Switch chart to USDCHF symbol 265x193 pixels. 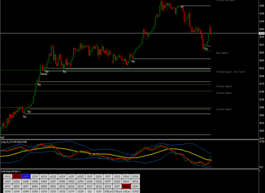(x=35, y=177)
